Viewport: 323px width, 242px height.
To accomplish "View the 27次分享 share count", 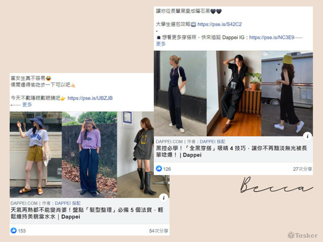I will point(302,169).
